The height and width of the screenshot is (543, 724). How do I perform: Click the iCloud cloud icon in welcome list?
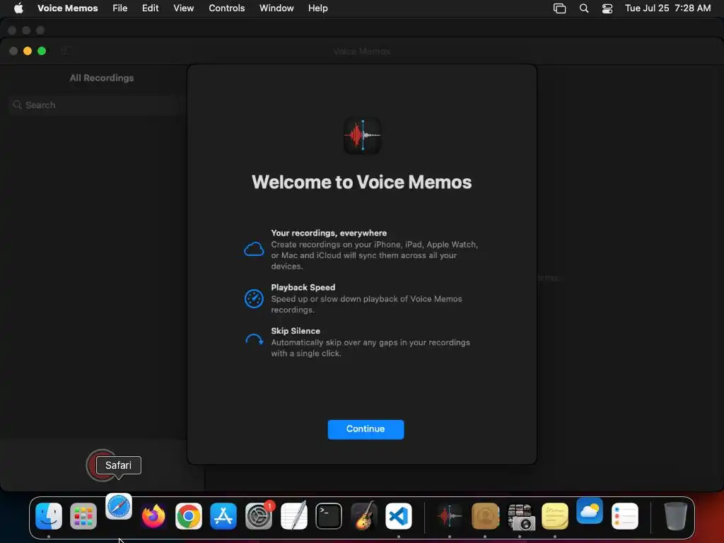(x=254, y=250)
